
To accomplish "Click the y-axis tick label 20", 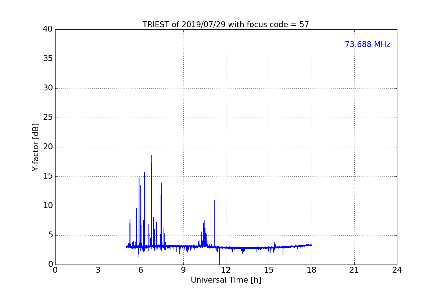I will pyautogui.click(x=48, y=147).
